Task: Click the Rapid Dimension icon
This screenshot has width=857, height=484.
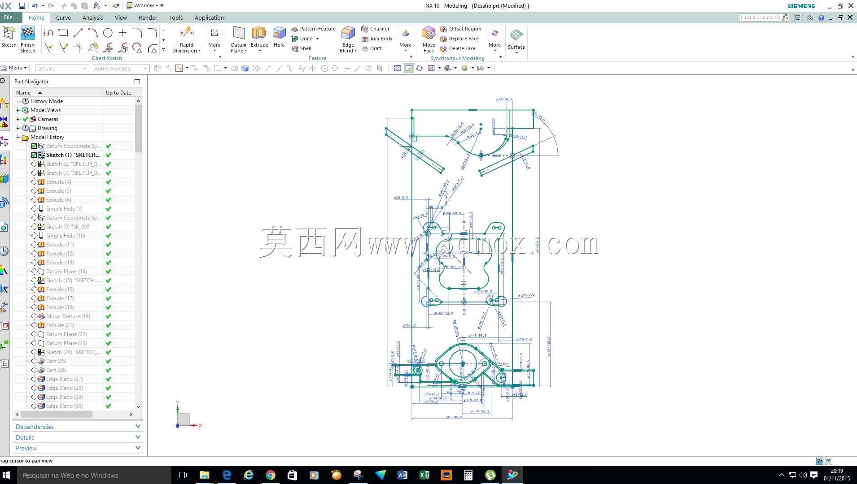Action: tap(186, 33)
